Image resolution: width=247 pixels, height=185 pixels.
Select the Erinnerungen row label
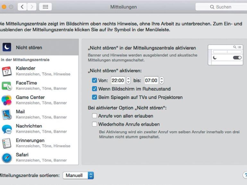30,141
